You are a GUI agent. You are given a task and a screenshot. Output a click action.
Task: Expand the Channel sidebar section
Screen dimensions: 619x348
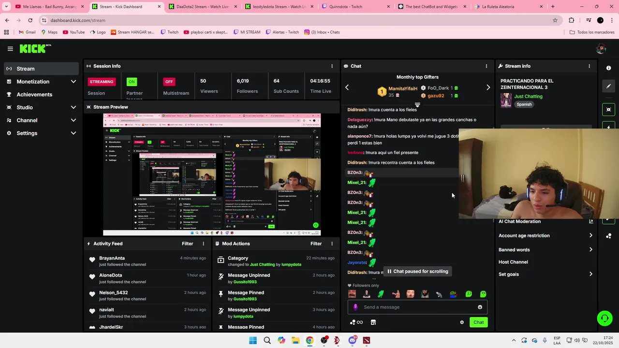click(x=74, y=120)
